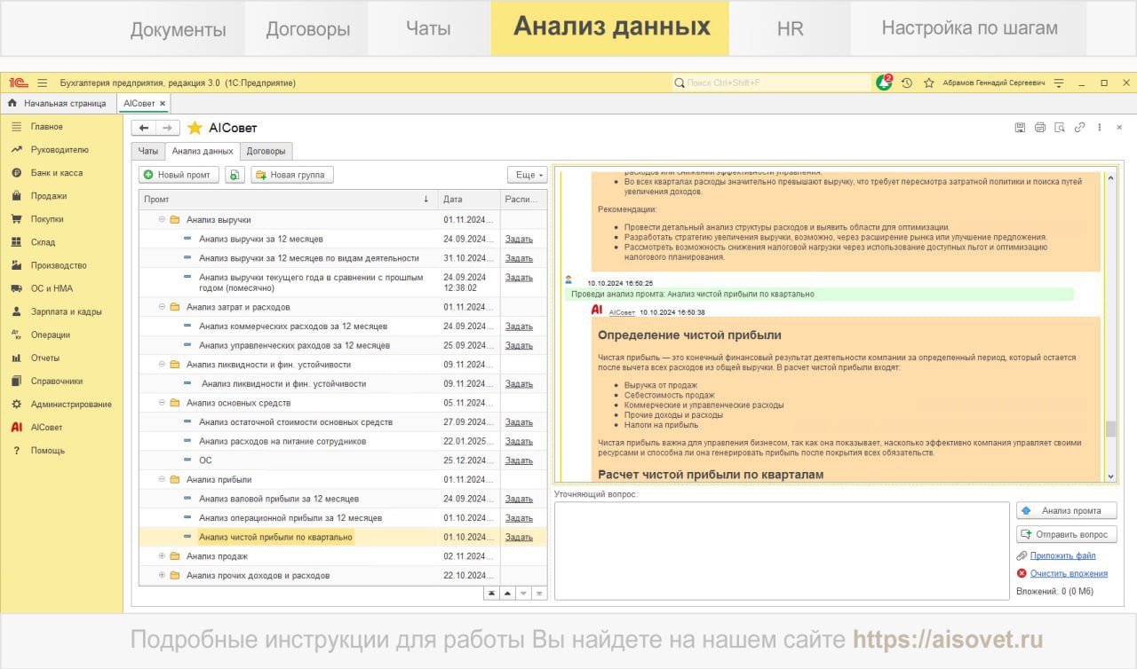Print using the printer icon
The width and height of the screenshot is (1137, 669).
1040,128
